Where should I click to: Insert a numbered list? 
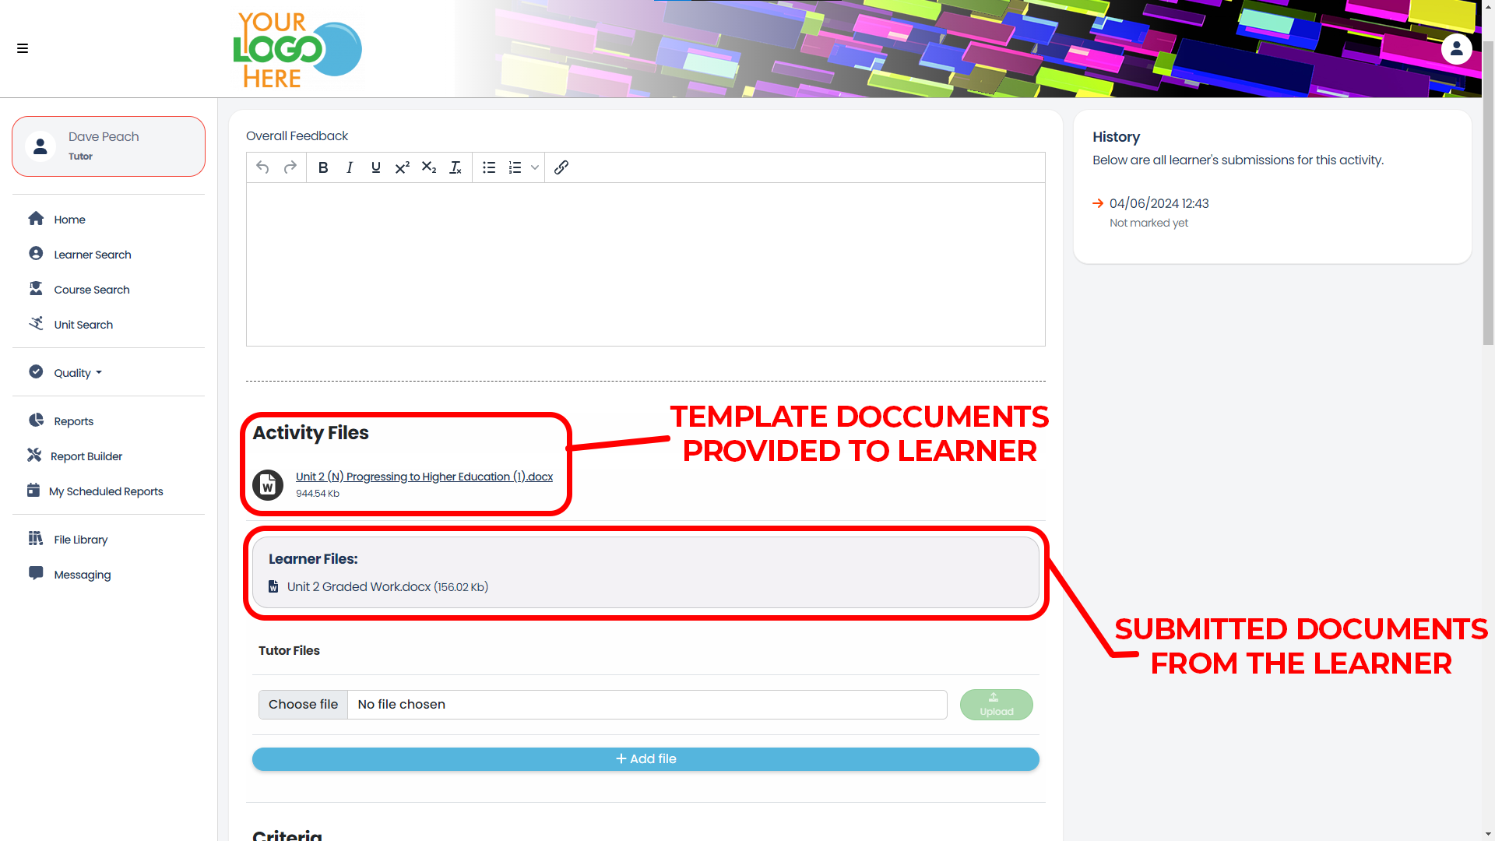pyautogui.click(x=515, y=167)
